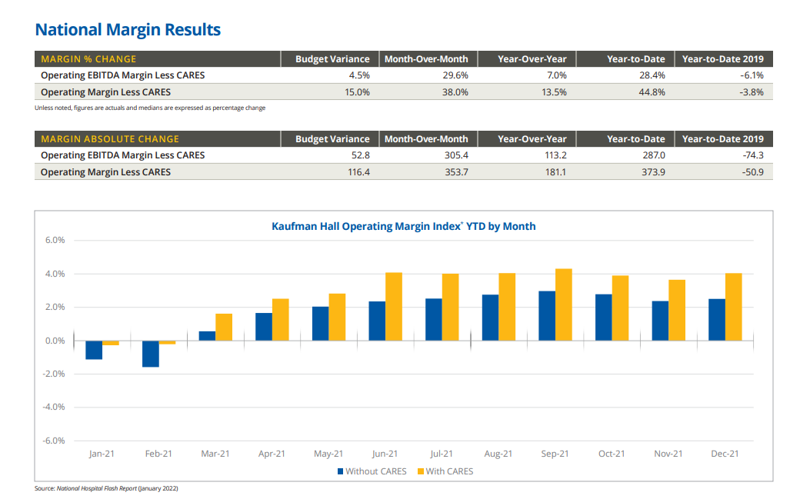The image size is (800, 499).
Task: Click the yellow With CARES bar for Mar-21
Action: (224, 327)
